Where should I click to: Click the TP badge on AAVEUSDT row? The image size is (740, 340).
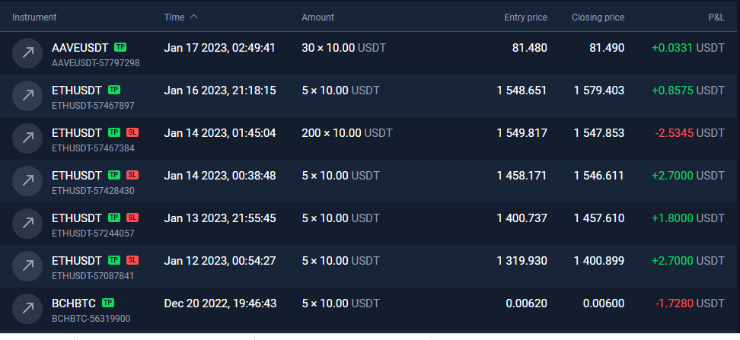(120, 47)
